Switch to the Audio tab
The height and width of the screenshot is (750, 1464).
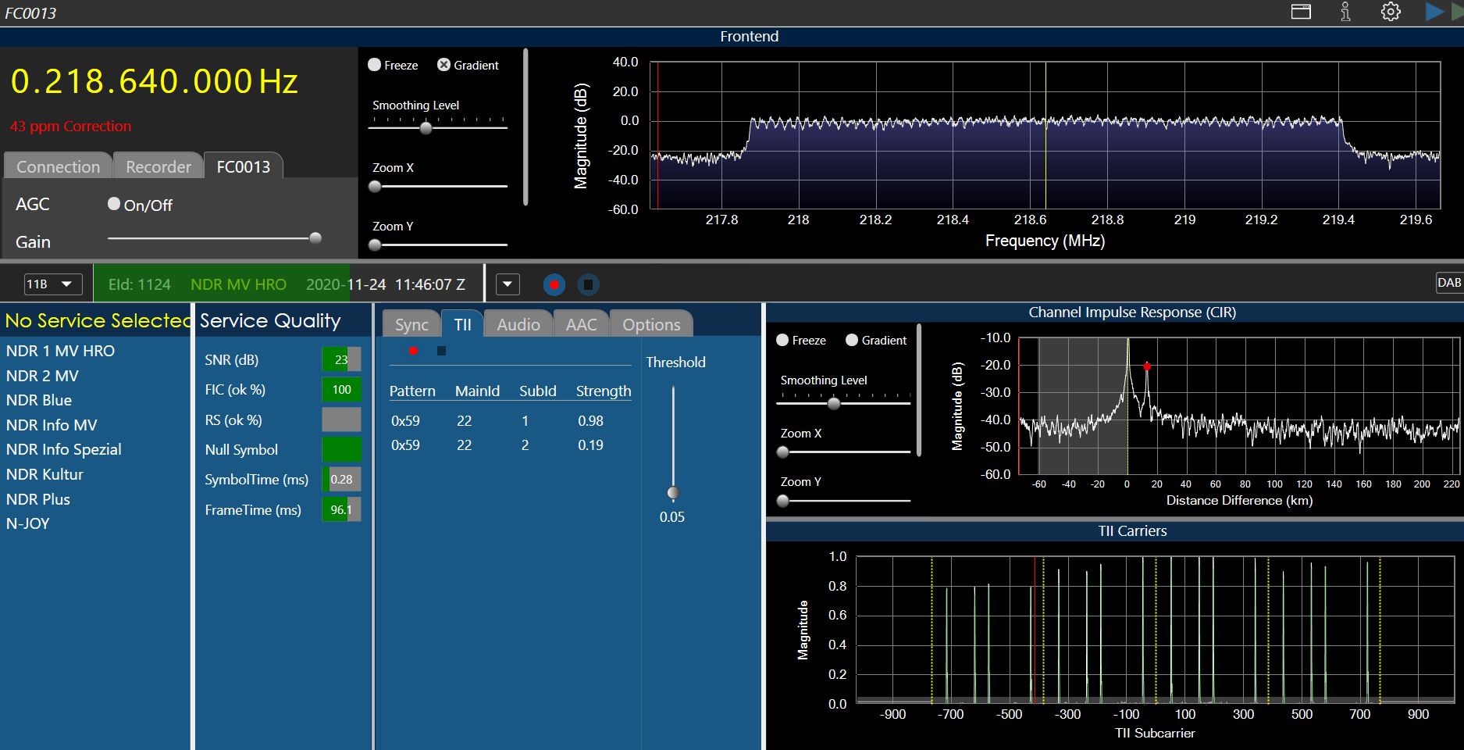(x=518, y=324)
